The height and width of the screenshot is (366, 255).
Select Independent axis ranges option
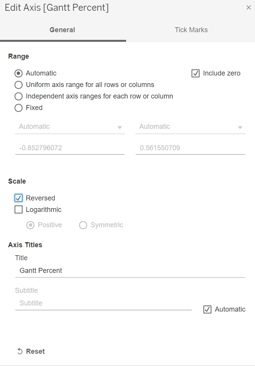click(x=18, y=96)
